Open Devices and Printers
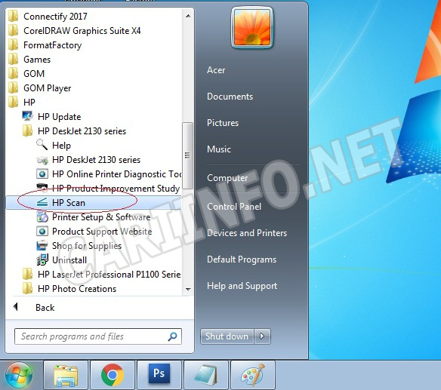This screenshot has width=441, height=390. point(247,233)
